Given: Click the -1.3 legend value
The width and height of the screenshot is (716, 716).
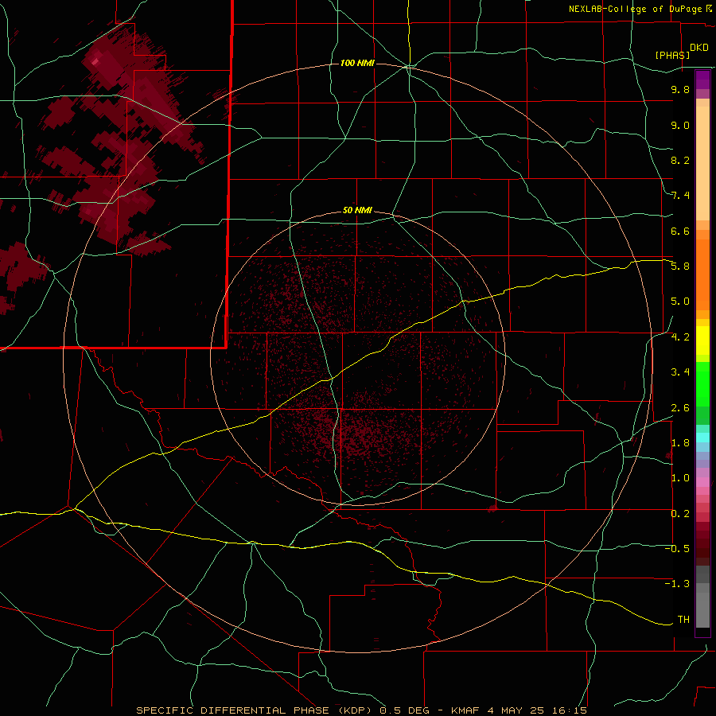Looking at the screenshot, I should (x=677, y=584).
